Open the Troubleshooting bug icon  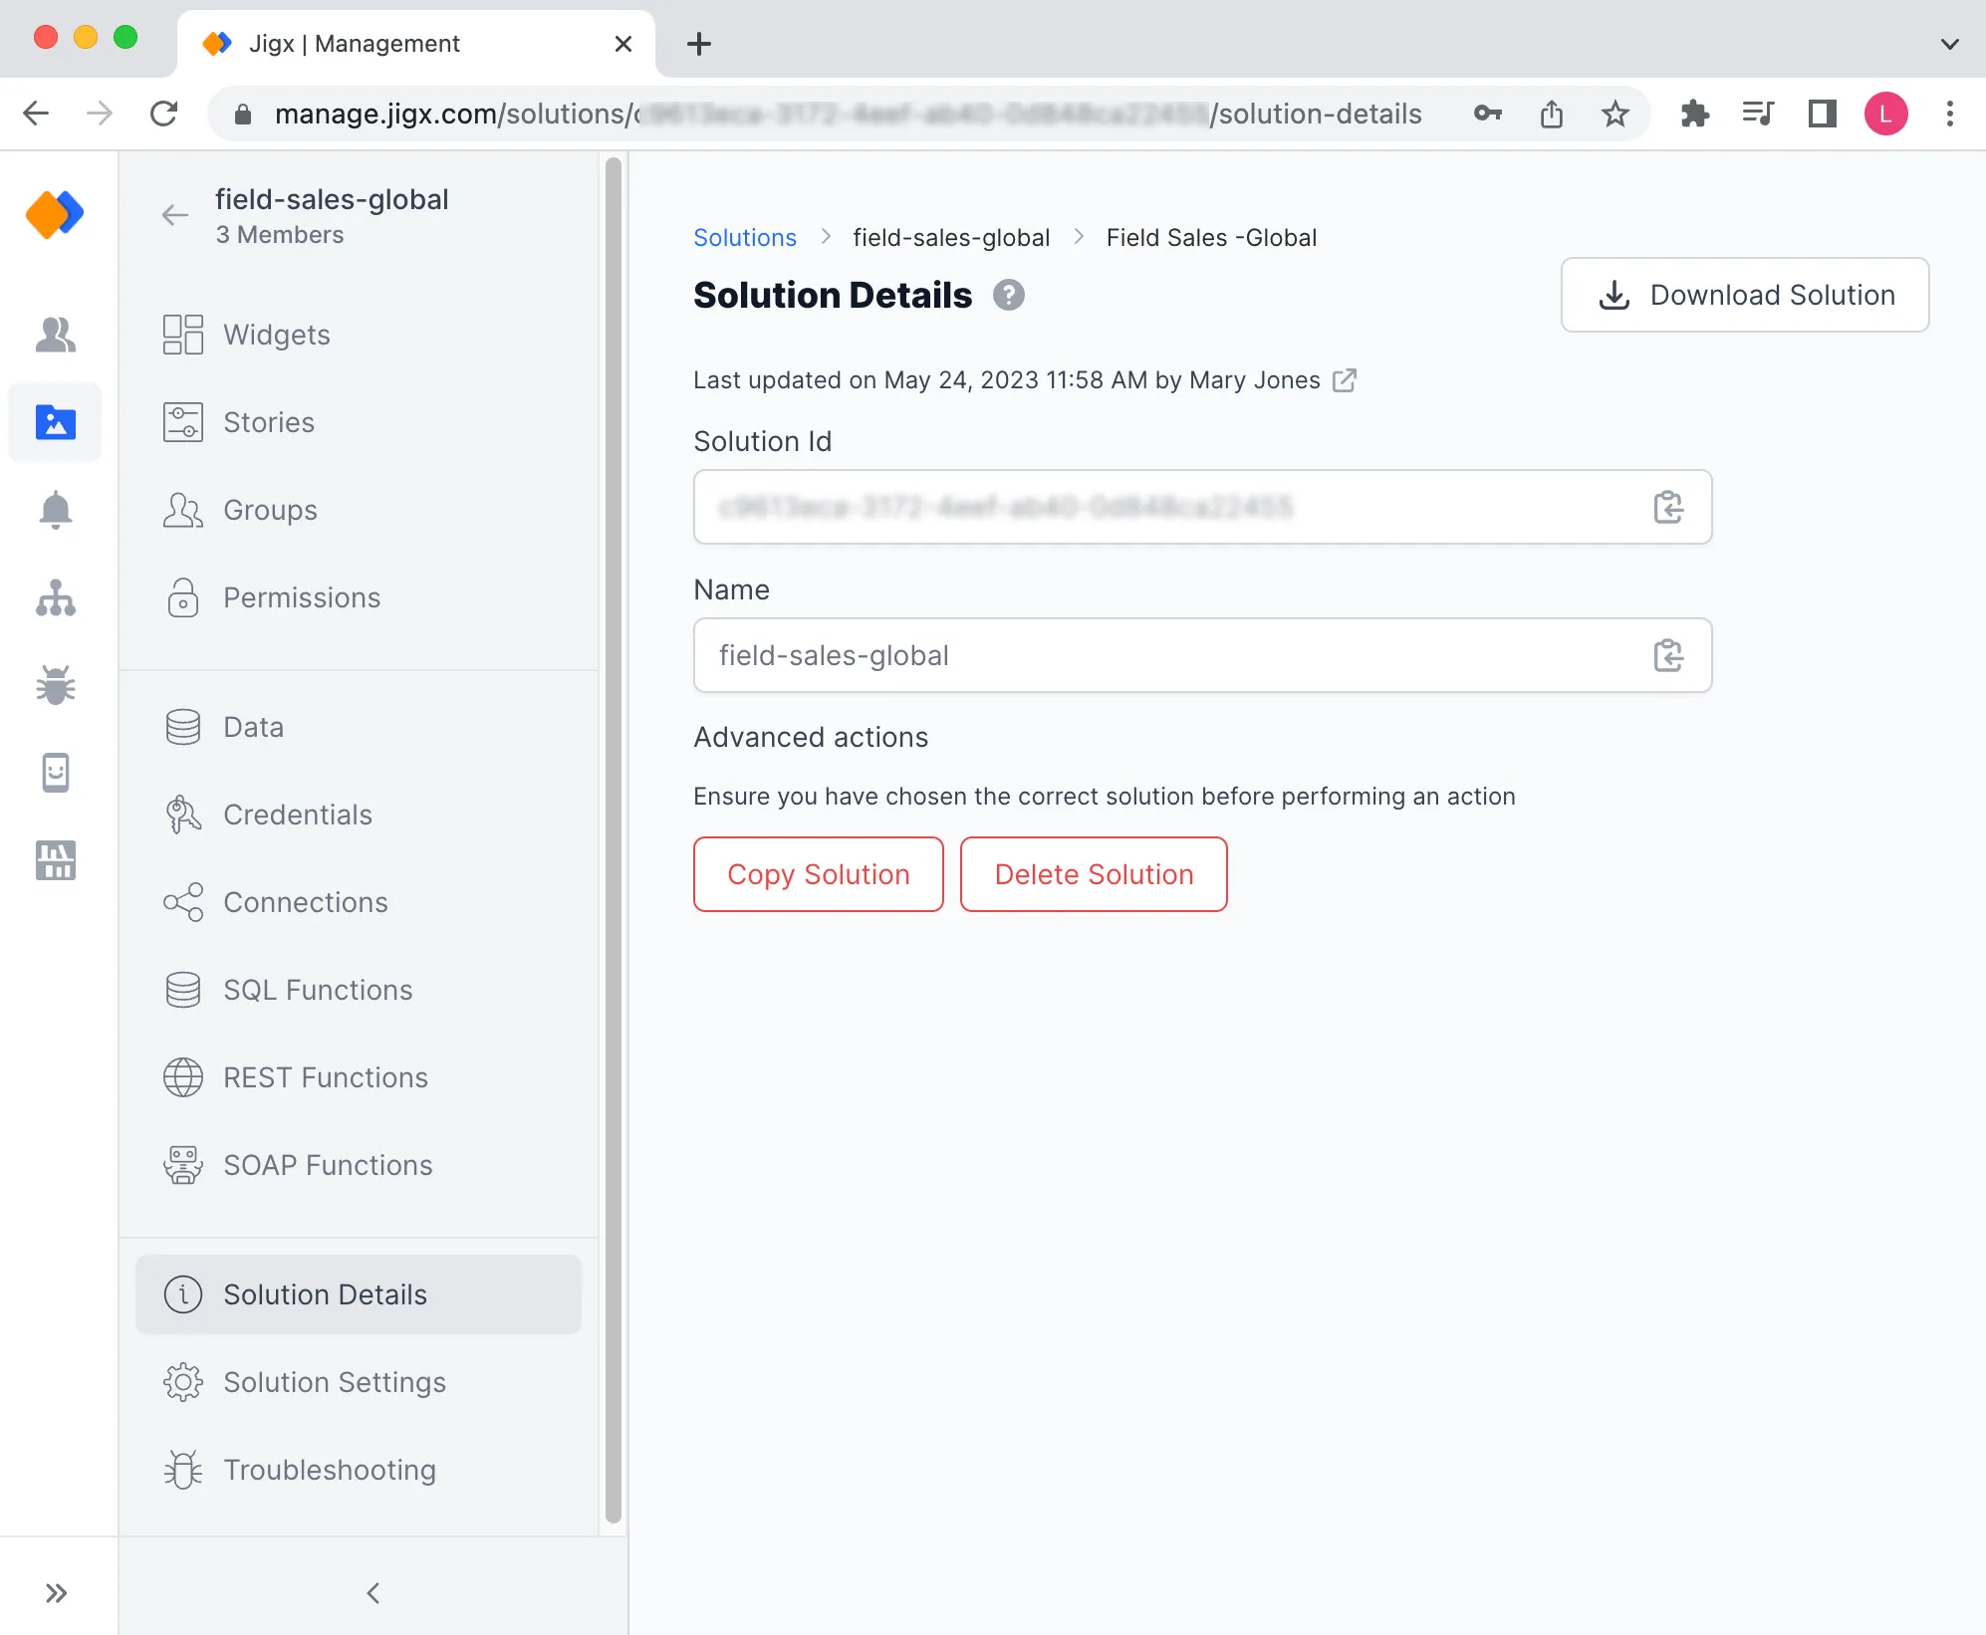coord(181,1469)
